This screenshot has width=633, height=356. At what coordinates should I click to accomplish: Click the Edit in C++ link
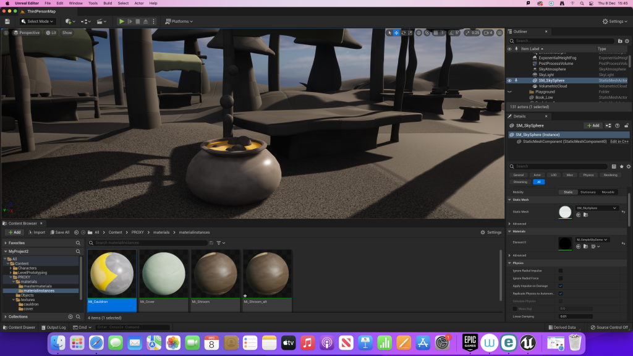(619, 142)
